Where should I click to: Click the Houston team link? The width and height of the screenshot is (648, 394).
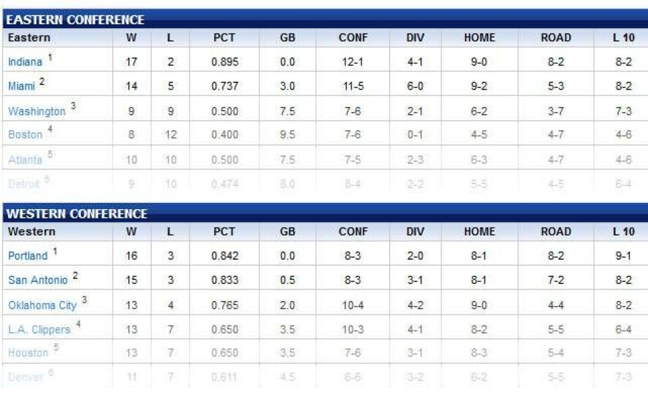[28, 353]
